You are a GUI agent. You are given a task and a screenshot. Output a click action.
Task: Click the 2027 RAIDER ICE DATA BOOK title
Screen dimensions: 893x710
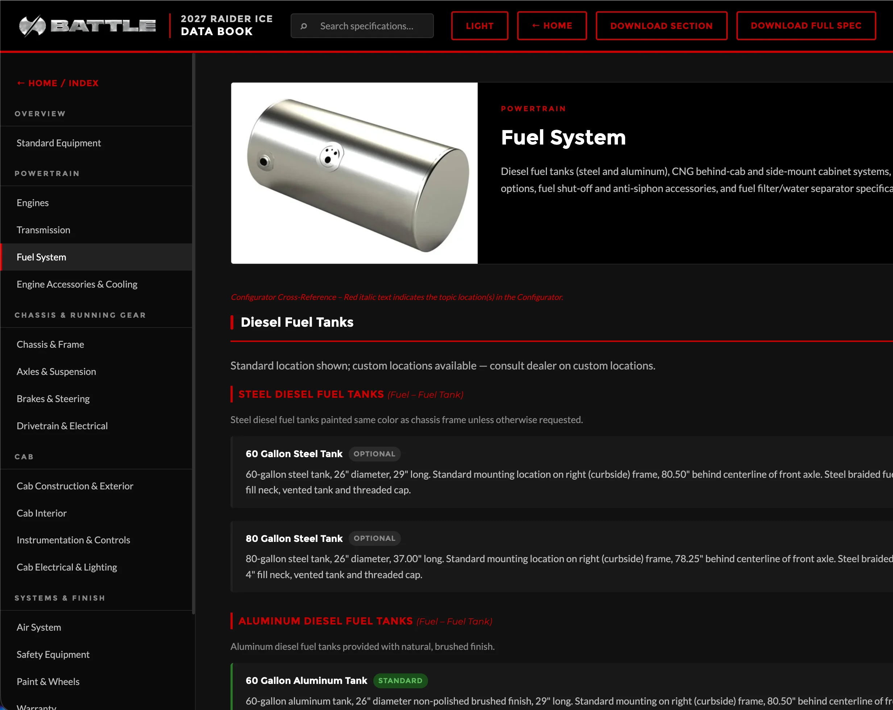click(227, 25)
